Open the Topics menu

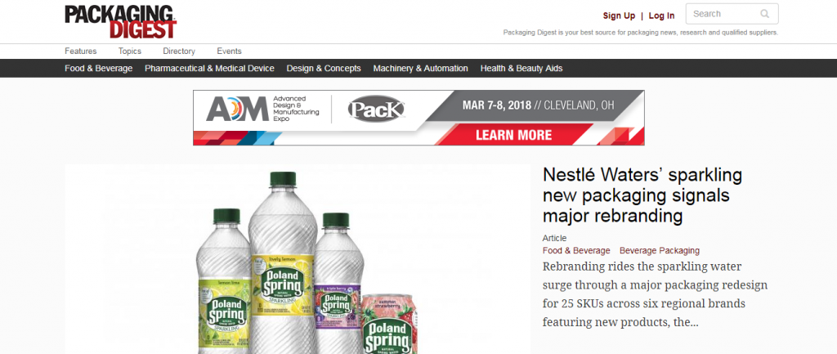[130, 52]
